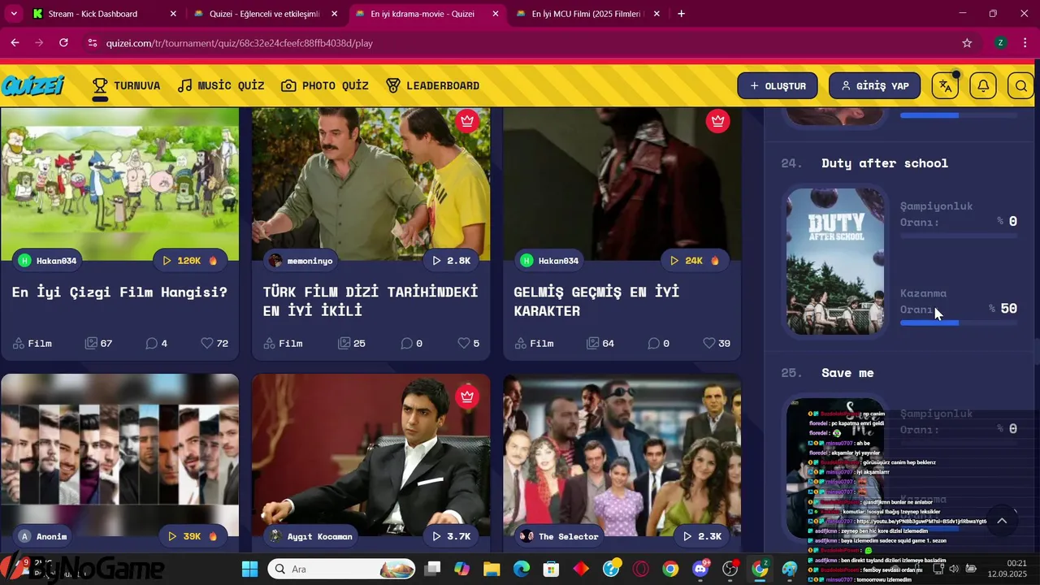Open the notifications bell

(x=983, y=85)
